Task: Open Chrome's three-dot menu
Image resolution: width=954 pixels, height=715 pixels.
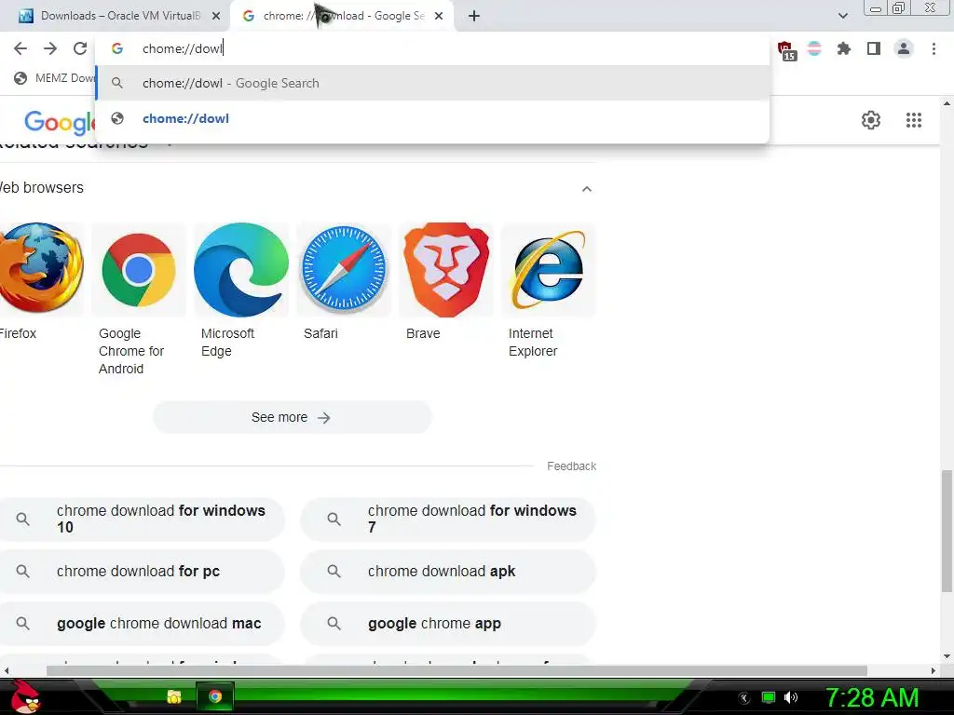Action: coord(934,48)
